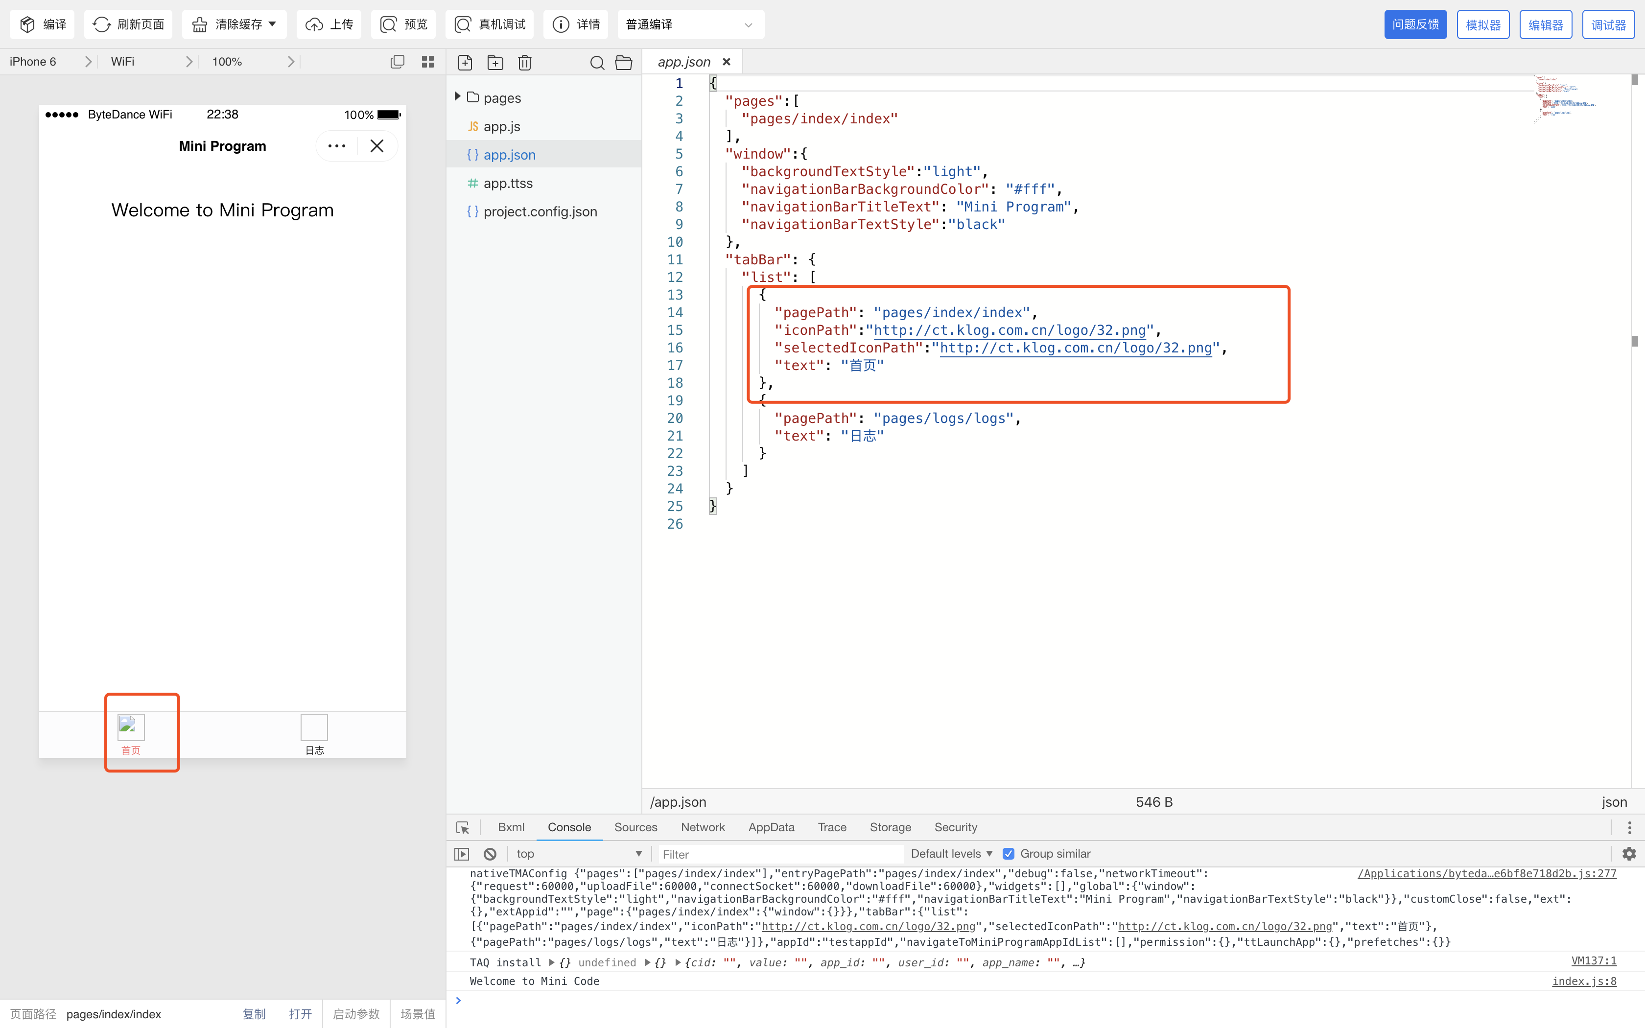This screenshot has height=1028, width=1645.
Task: Open the top execution context dropdown
Action: [579, 854]
